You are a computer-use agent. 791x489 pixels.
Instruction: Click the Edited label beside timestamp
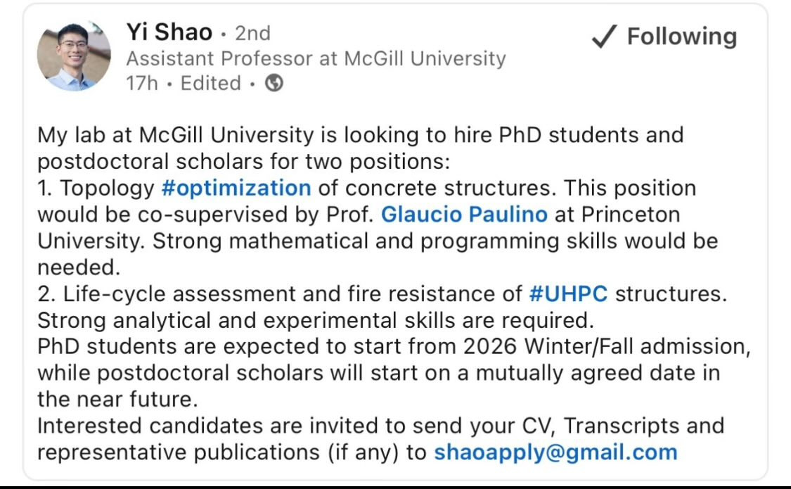[211, 84]
